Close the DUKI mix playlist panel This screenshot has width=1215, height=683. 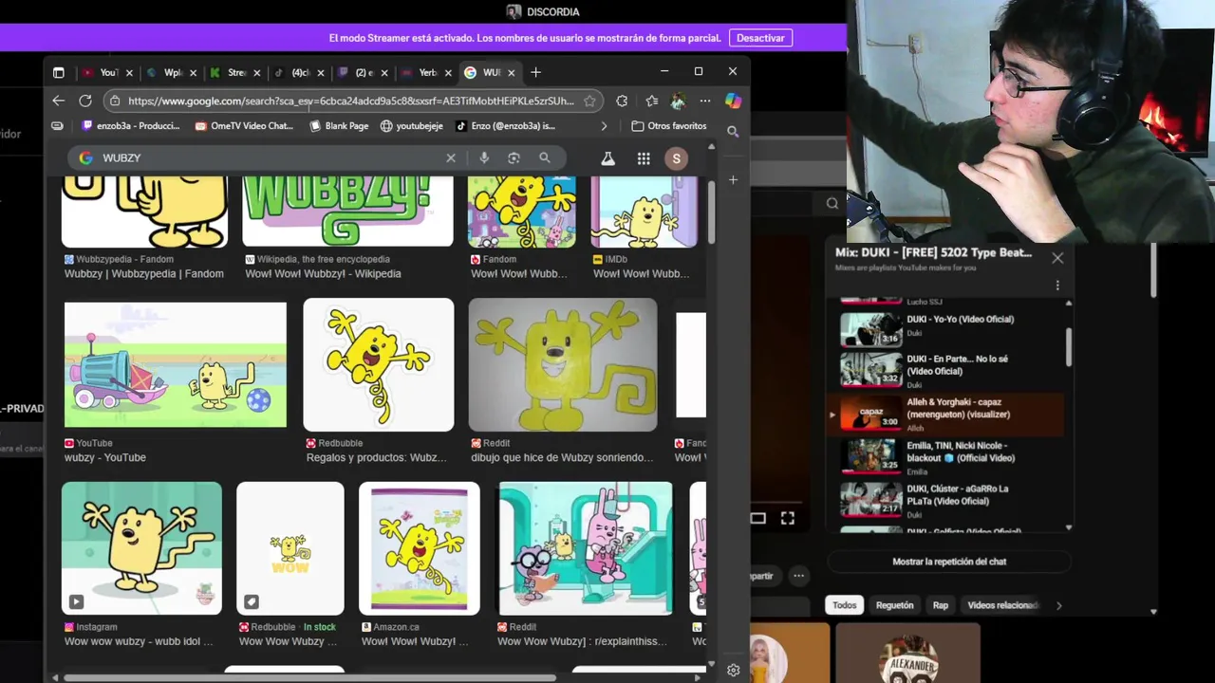(1057, 257)
